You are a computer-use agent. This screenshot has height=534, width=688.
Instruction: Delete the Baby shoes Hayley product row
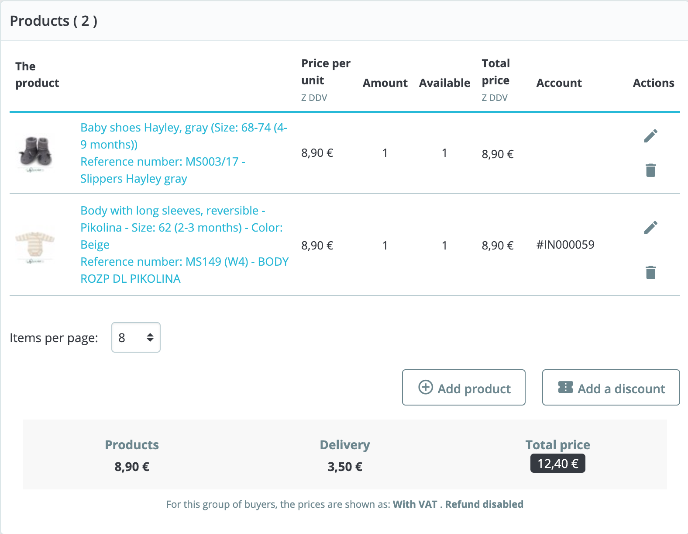click(x=650, y=170)
